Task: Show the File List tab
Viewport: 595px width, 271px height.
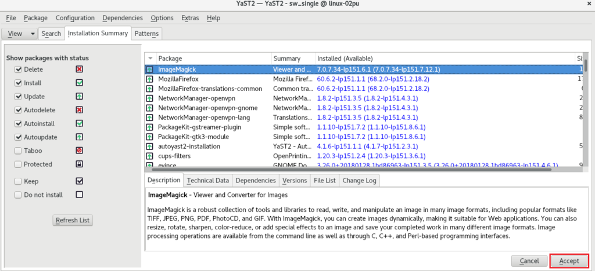Action: 325,180
